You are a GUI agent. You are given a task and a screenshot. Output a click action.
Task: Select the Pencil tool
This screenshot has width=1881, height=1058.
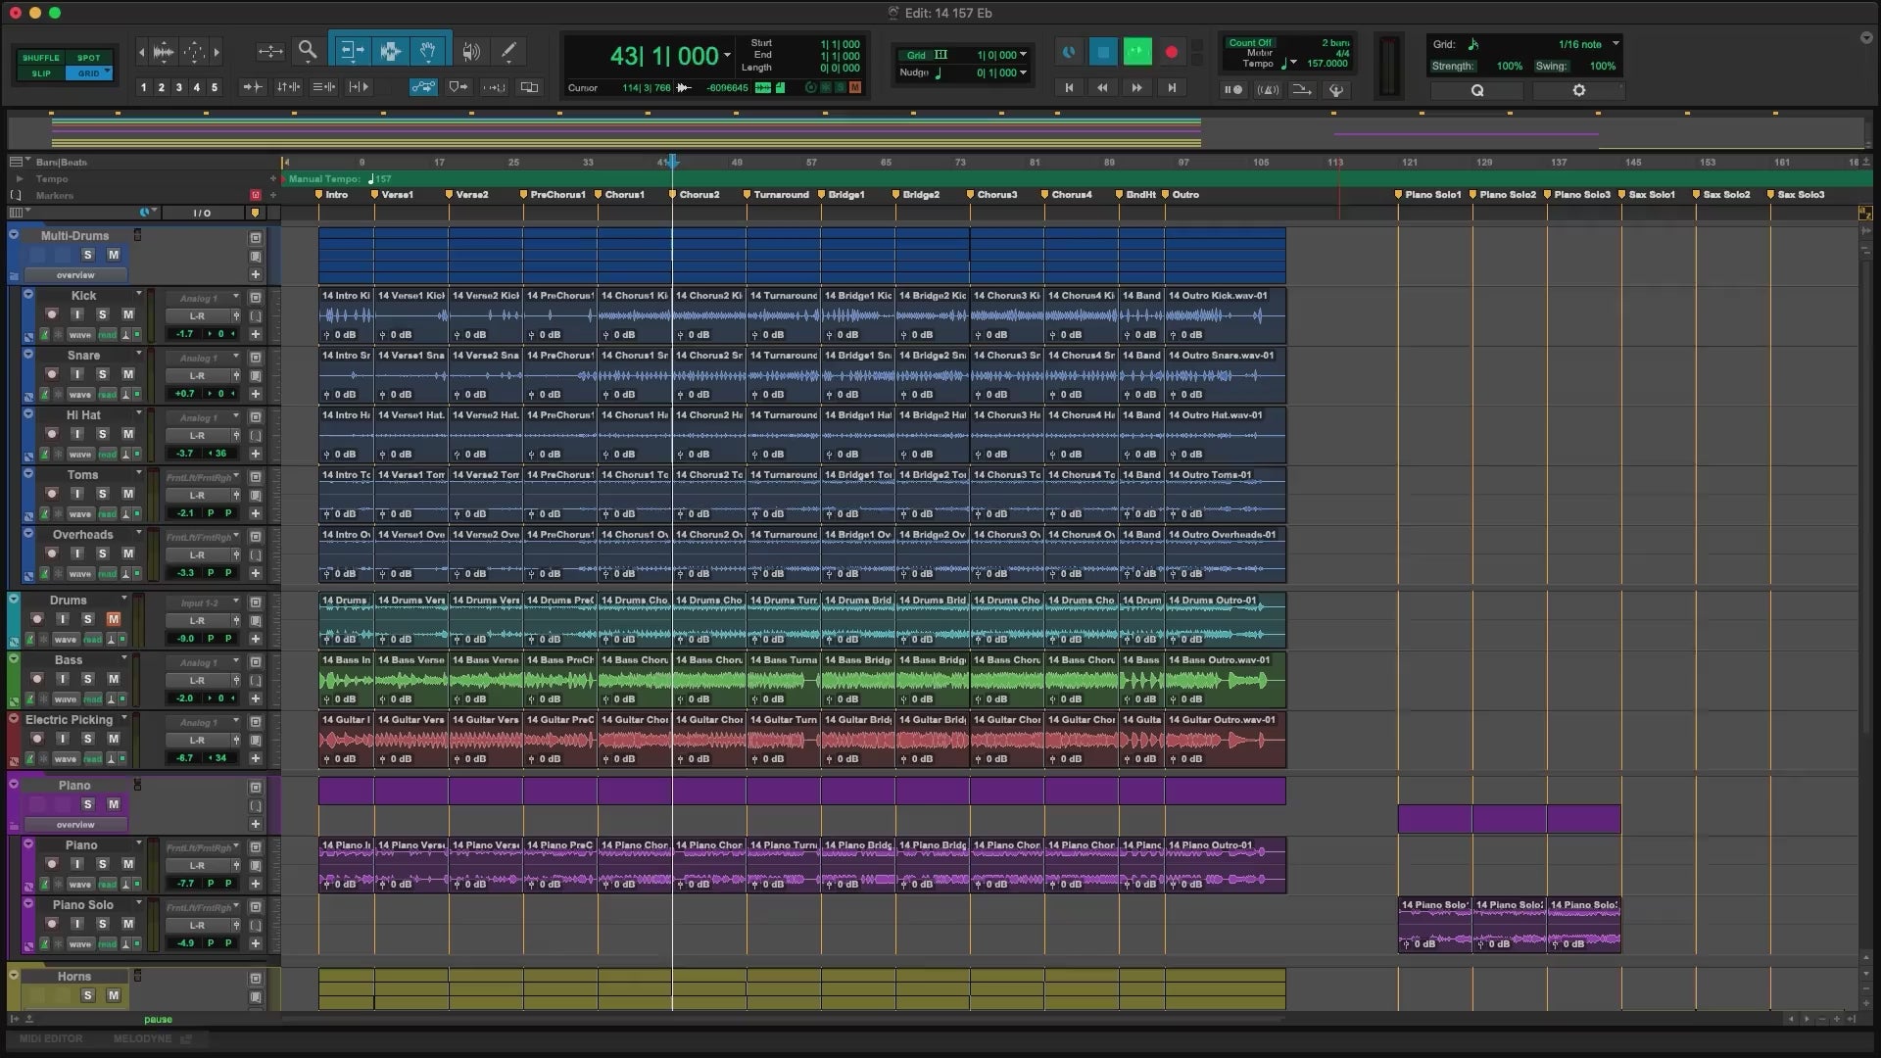click(x=508, y=51)
